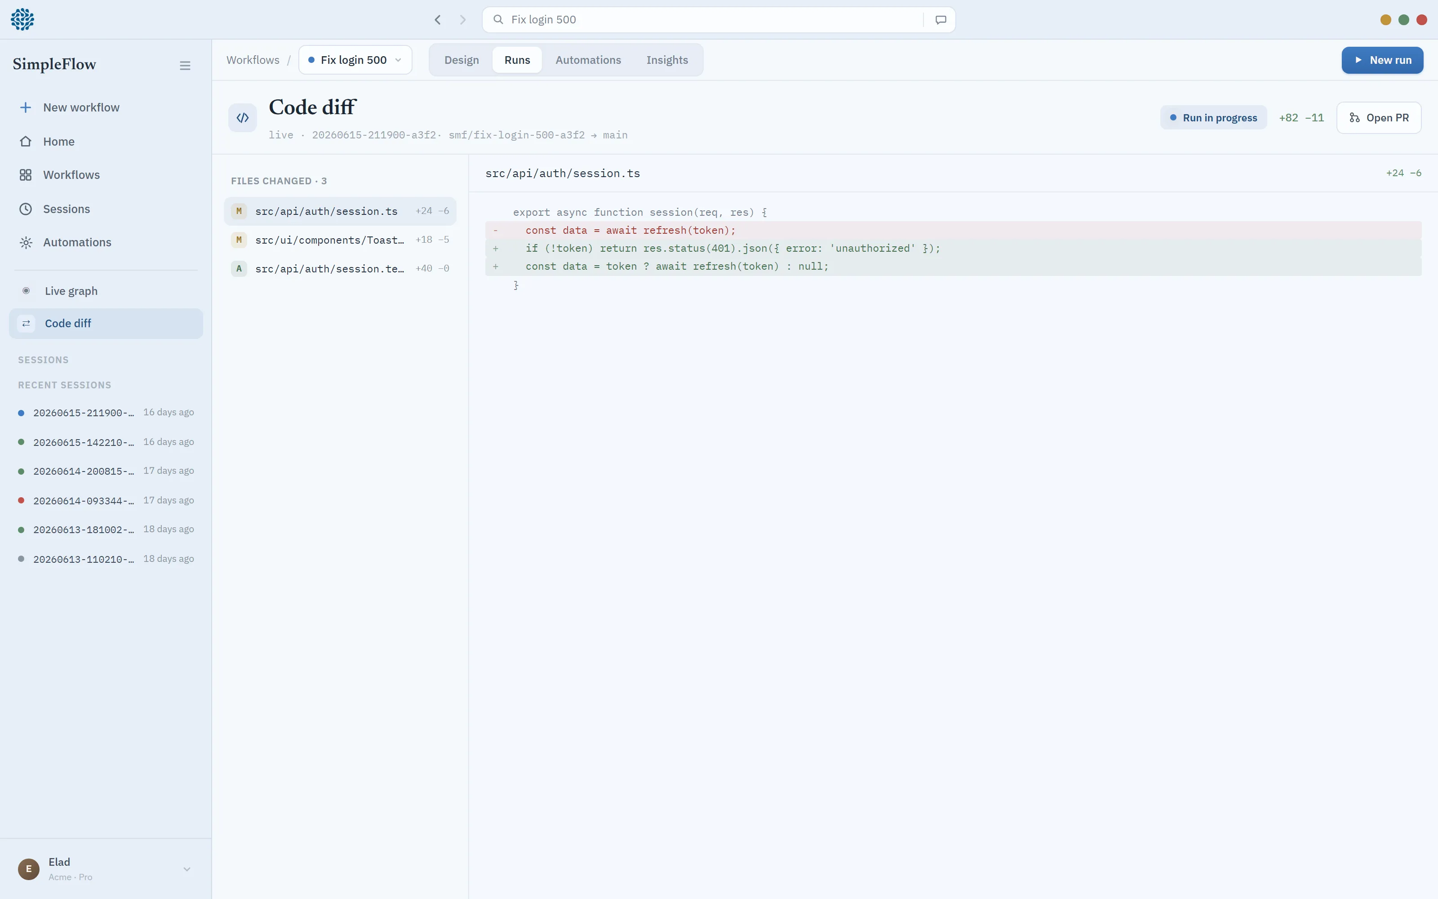
Task: Select file src/api/auth/session.te…
Action: tap(340, 269)
